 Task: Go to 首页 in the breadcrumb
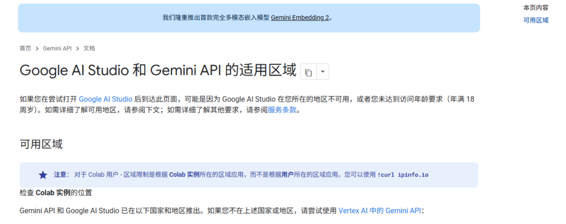(25, 49)
